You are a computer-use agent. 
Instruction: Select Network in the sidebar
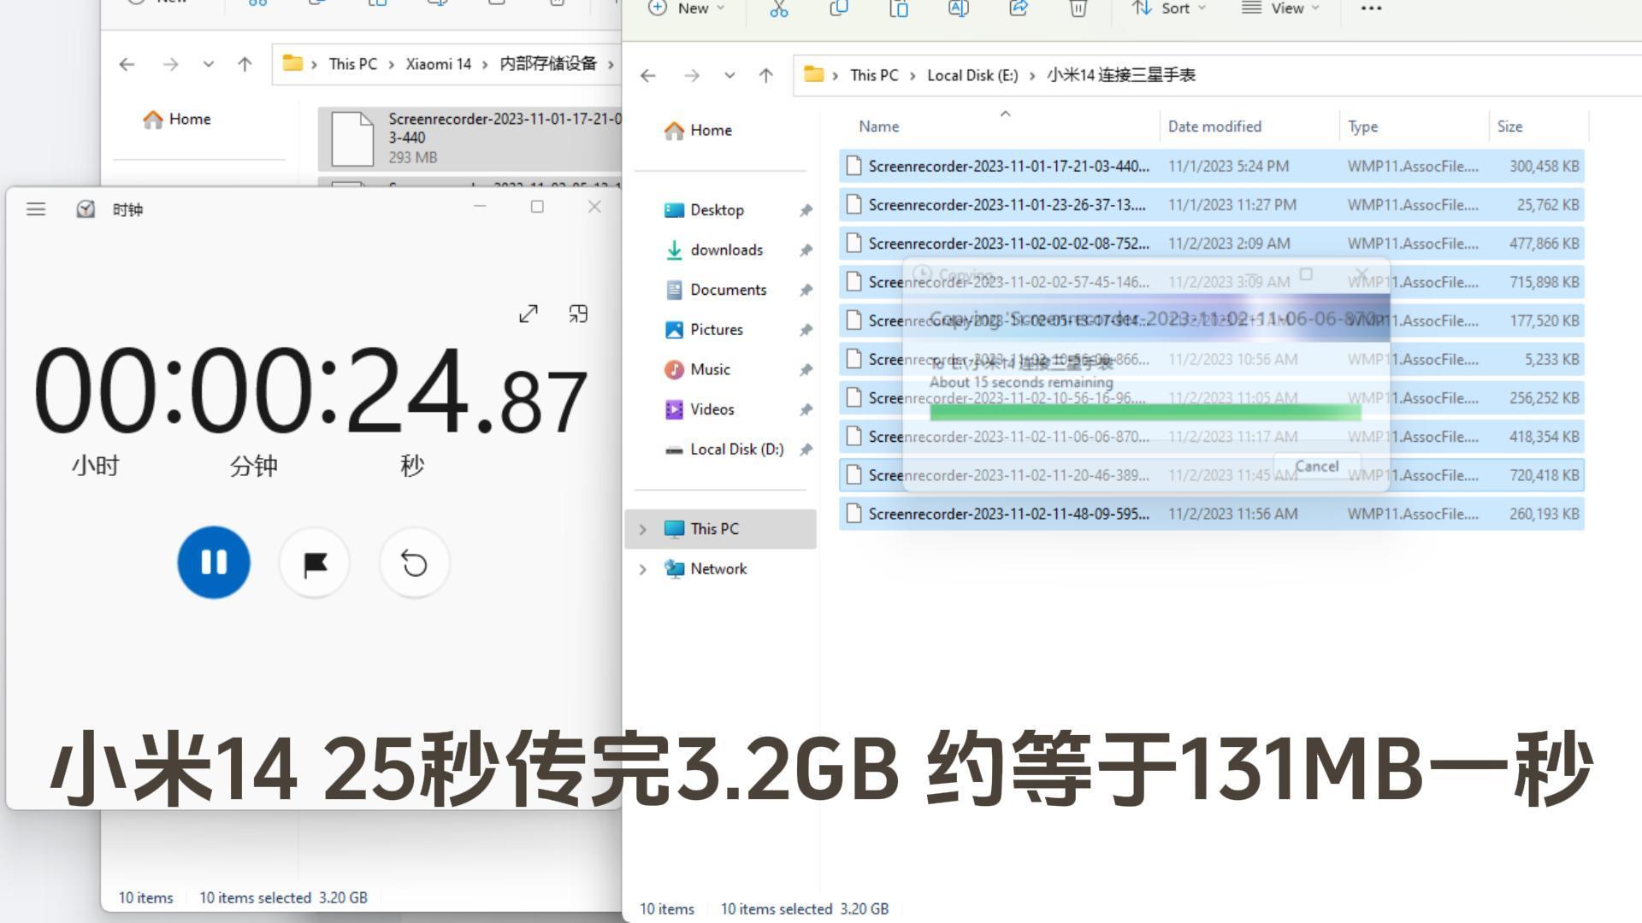[x=718, y=569]
